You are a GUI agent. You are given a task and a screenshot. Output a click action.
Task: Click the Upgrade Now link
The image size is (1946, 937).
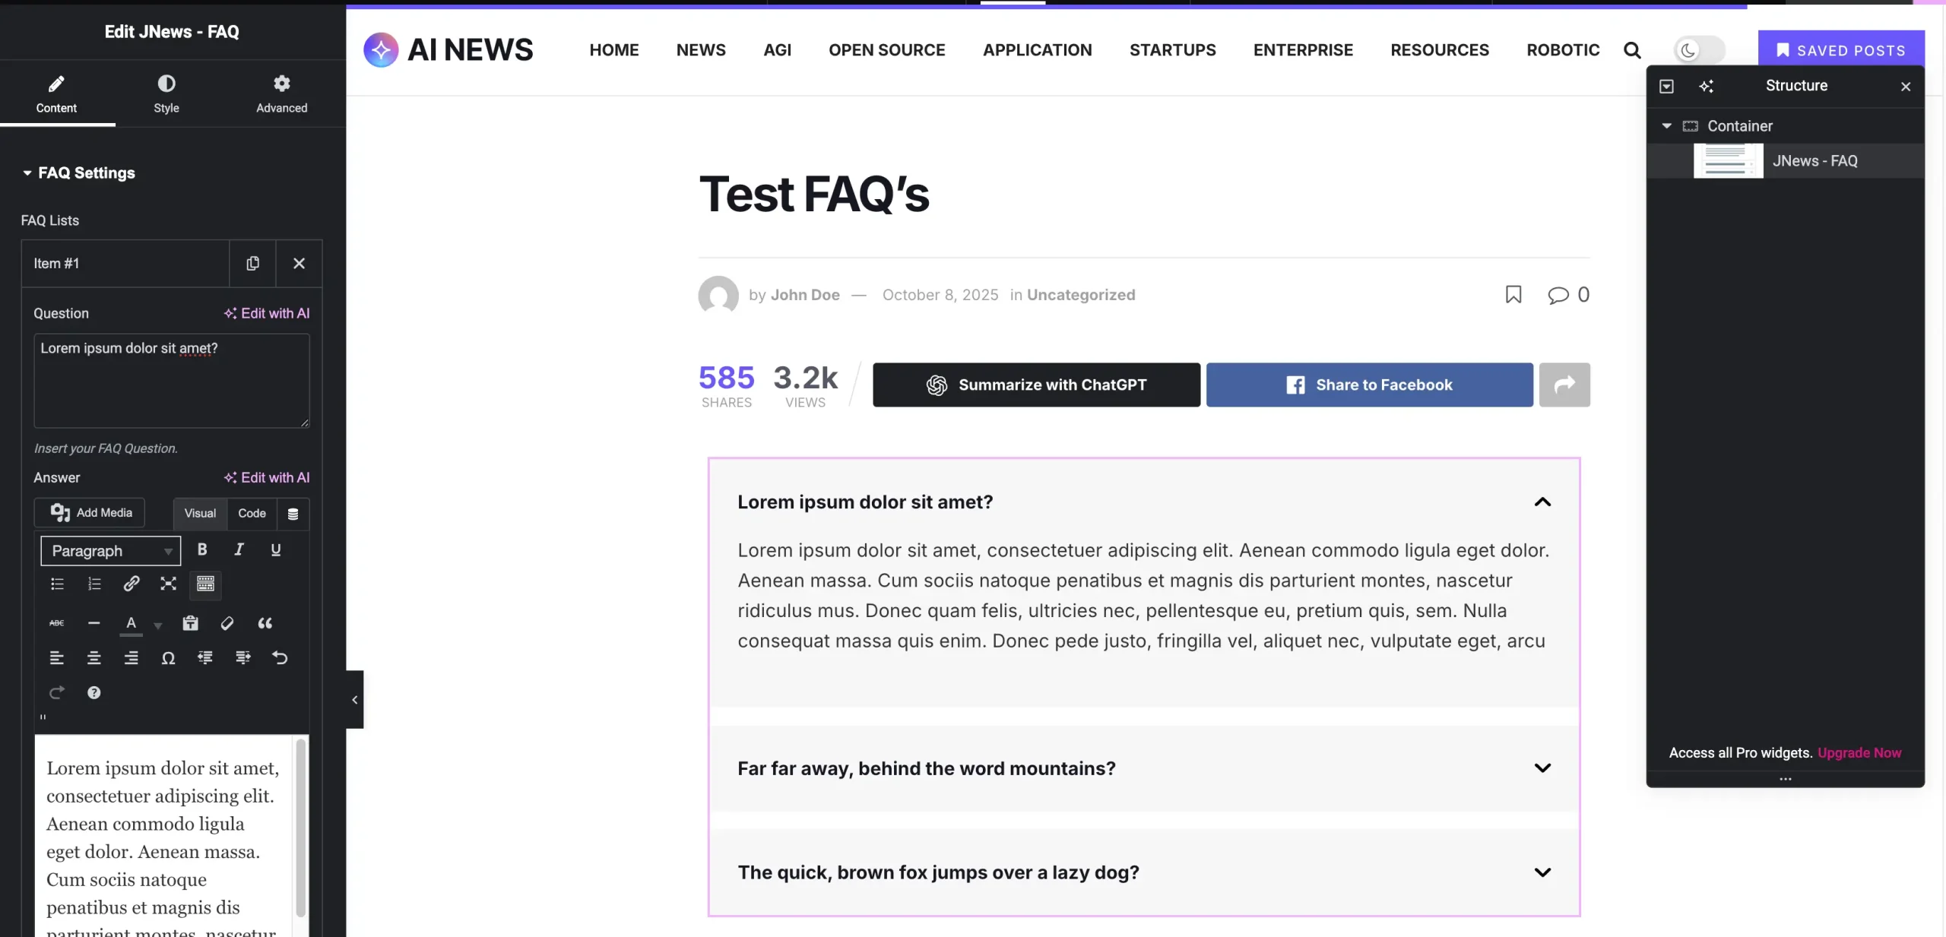pyautogui.click(x=1859, y=752)
